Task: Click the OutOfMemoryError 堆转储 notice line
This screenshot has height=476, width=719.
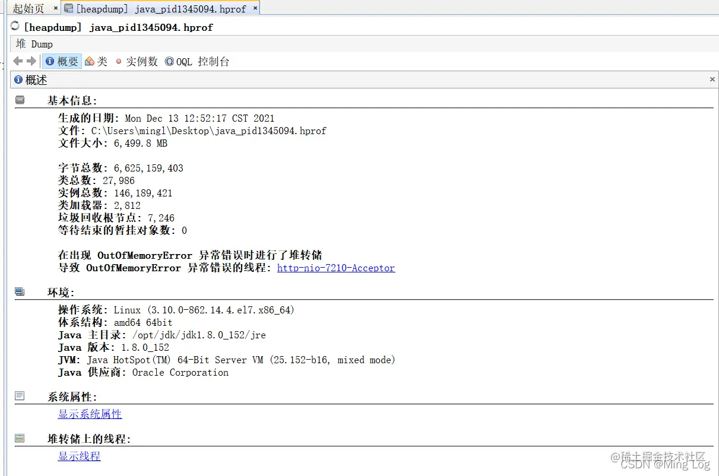Action: [190, 255]
